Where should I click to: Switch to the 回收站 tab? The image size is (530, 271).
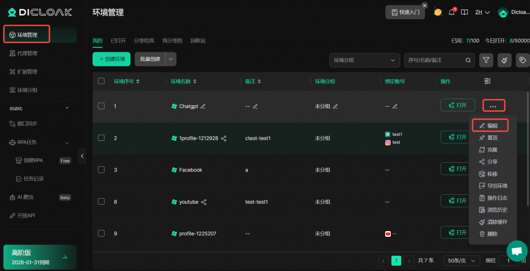pos(198,40)
